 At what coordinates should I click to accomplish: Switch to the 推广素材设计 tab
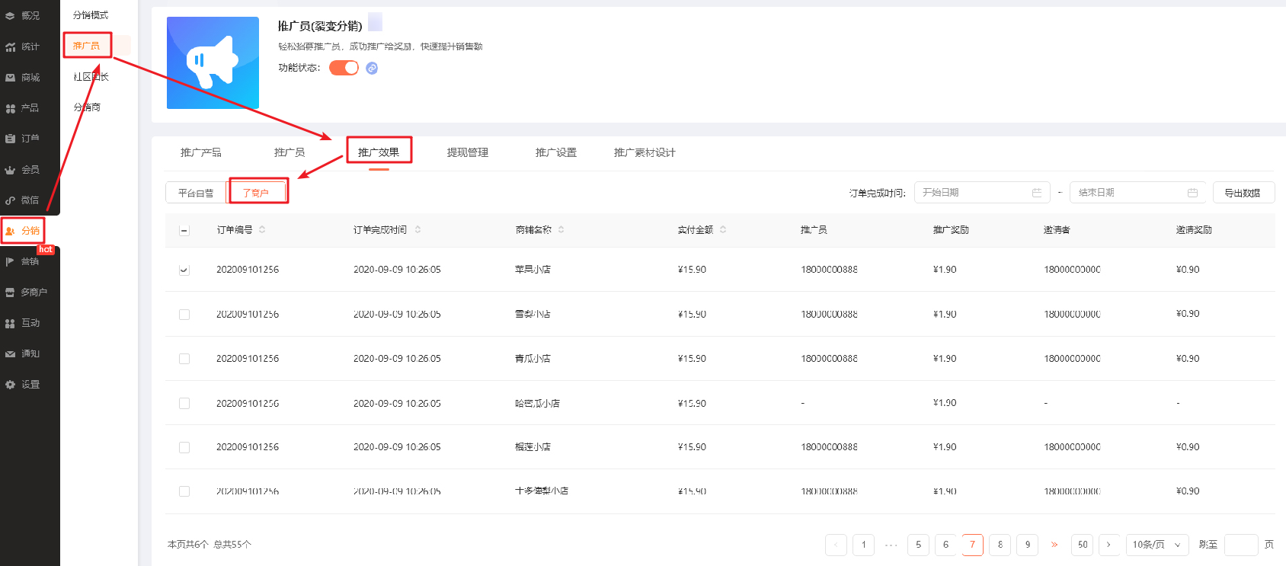[x=645, y=152]
